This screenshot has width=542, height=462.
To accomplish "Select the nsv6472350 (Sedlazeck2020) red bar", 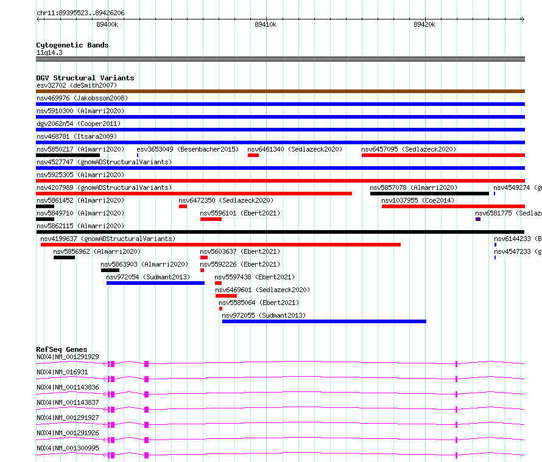I will (x=183, y=206).
